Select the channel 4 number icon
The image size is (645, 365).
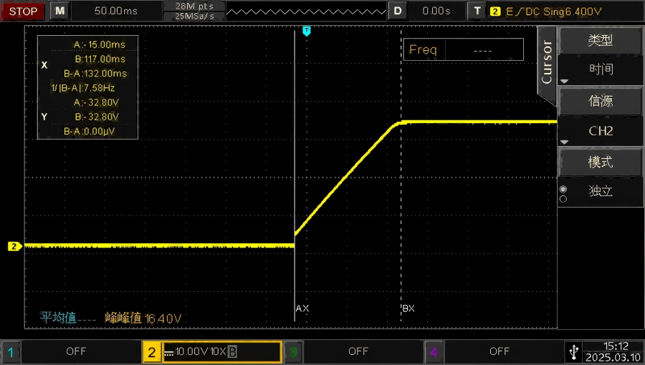click(433, 351)
